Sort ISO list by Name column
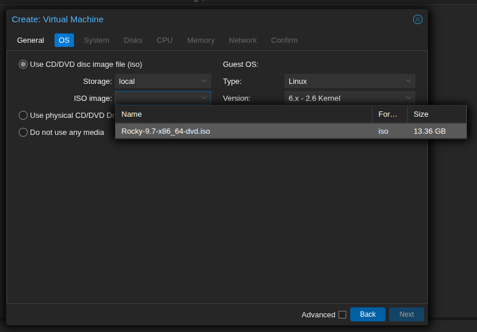 click(243, 114)
